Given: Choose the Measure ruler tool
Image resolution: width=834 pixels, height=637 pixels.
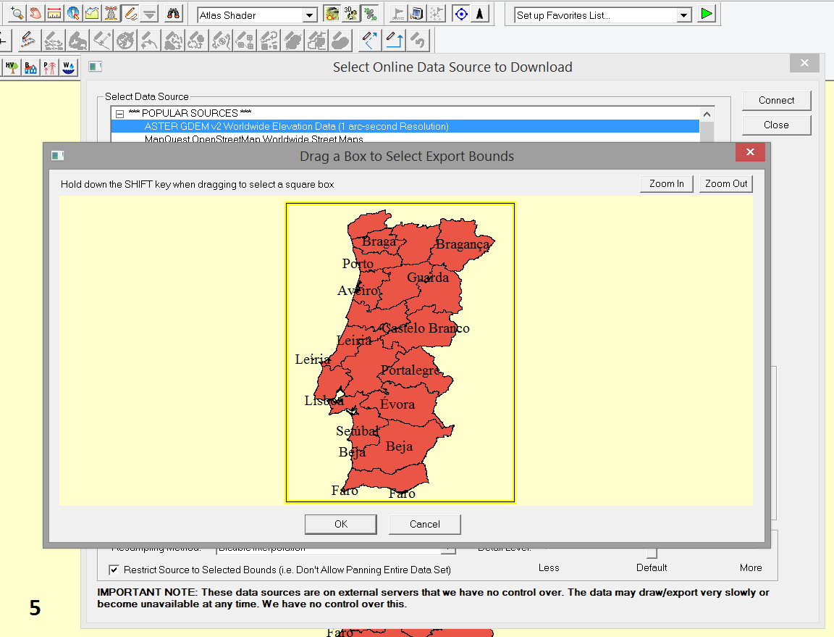Looking at the screenshot, I should click(54, 14).
